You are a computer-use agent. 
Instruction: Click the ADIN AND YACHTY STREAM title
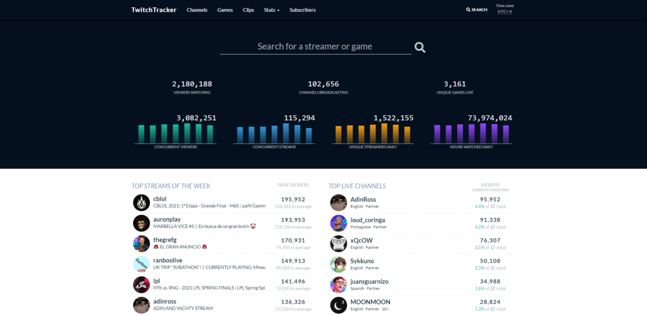(x=183, y=308)
